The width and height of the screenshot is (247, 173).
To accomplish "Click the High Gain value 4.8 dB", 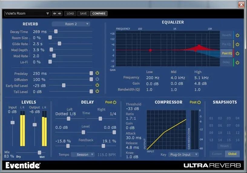I will tap(200, 84).
